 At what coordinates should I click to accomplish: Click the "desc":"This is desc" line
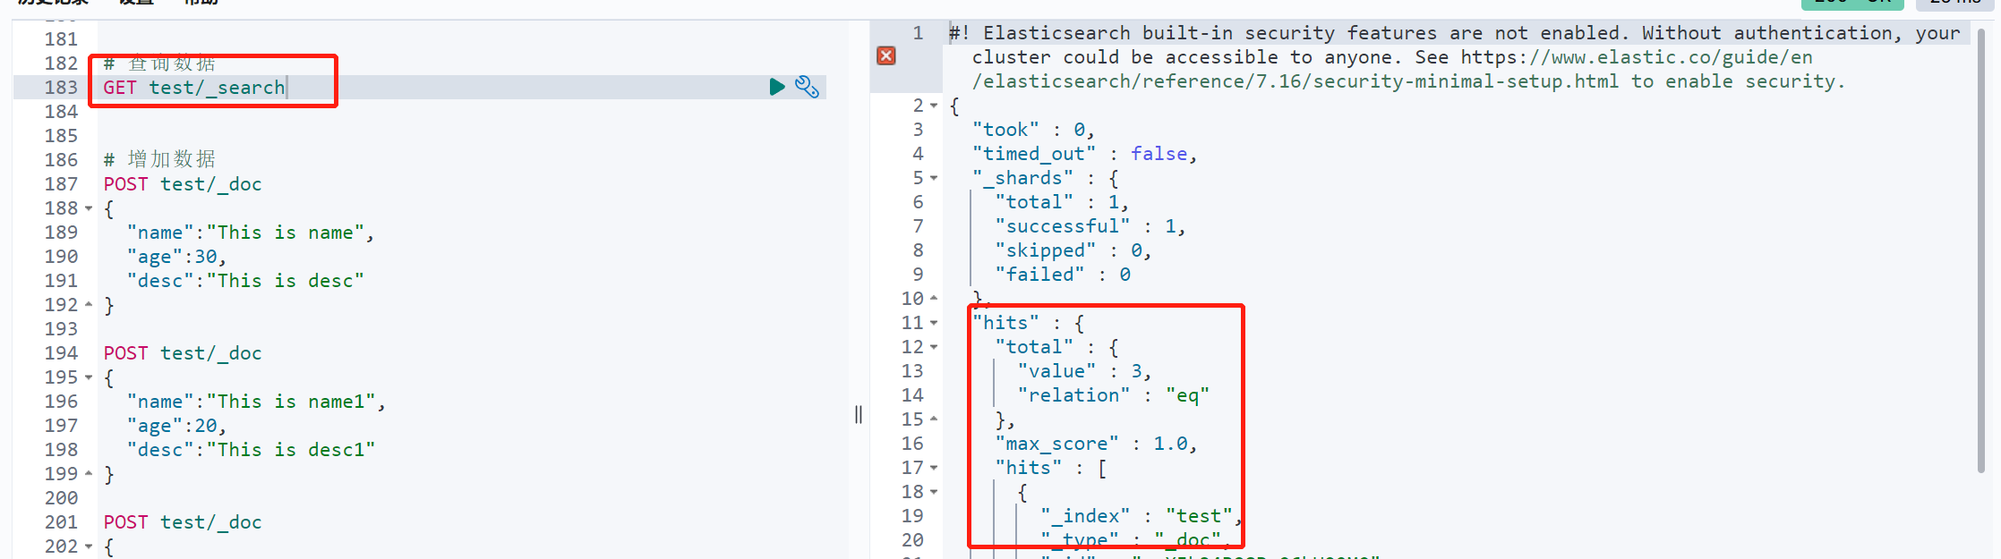point(245,281)
